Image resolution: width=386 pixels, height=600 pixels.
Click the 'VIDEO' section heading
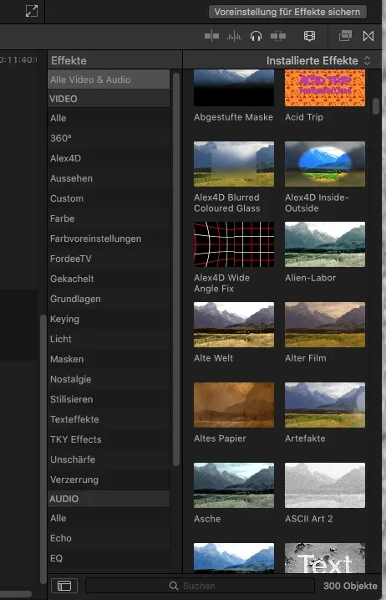pyautogui.click(x=109, y=99)
